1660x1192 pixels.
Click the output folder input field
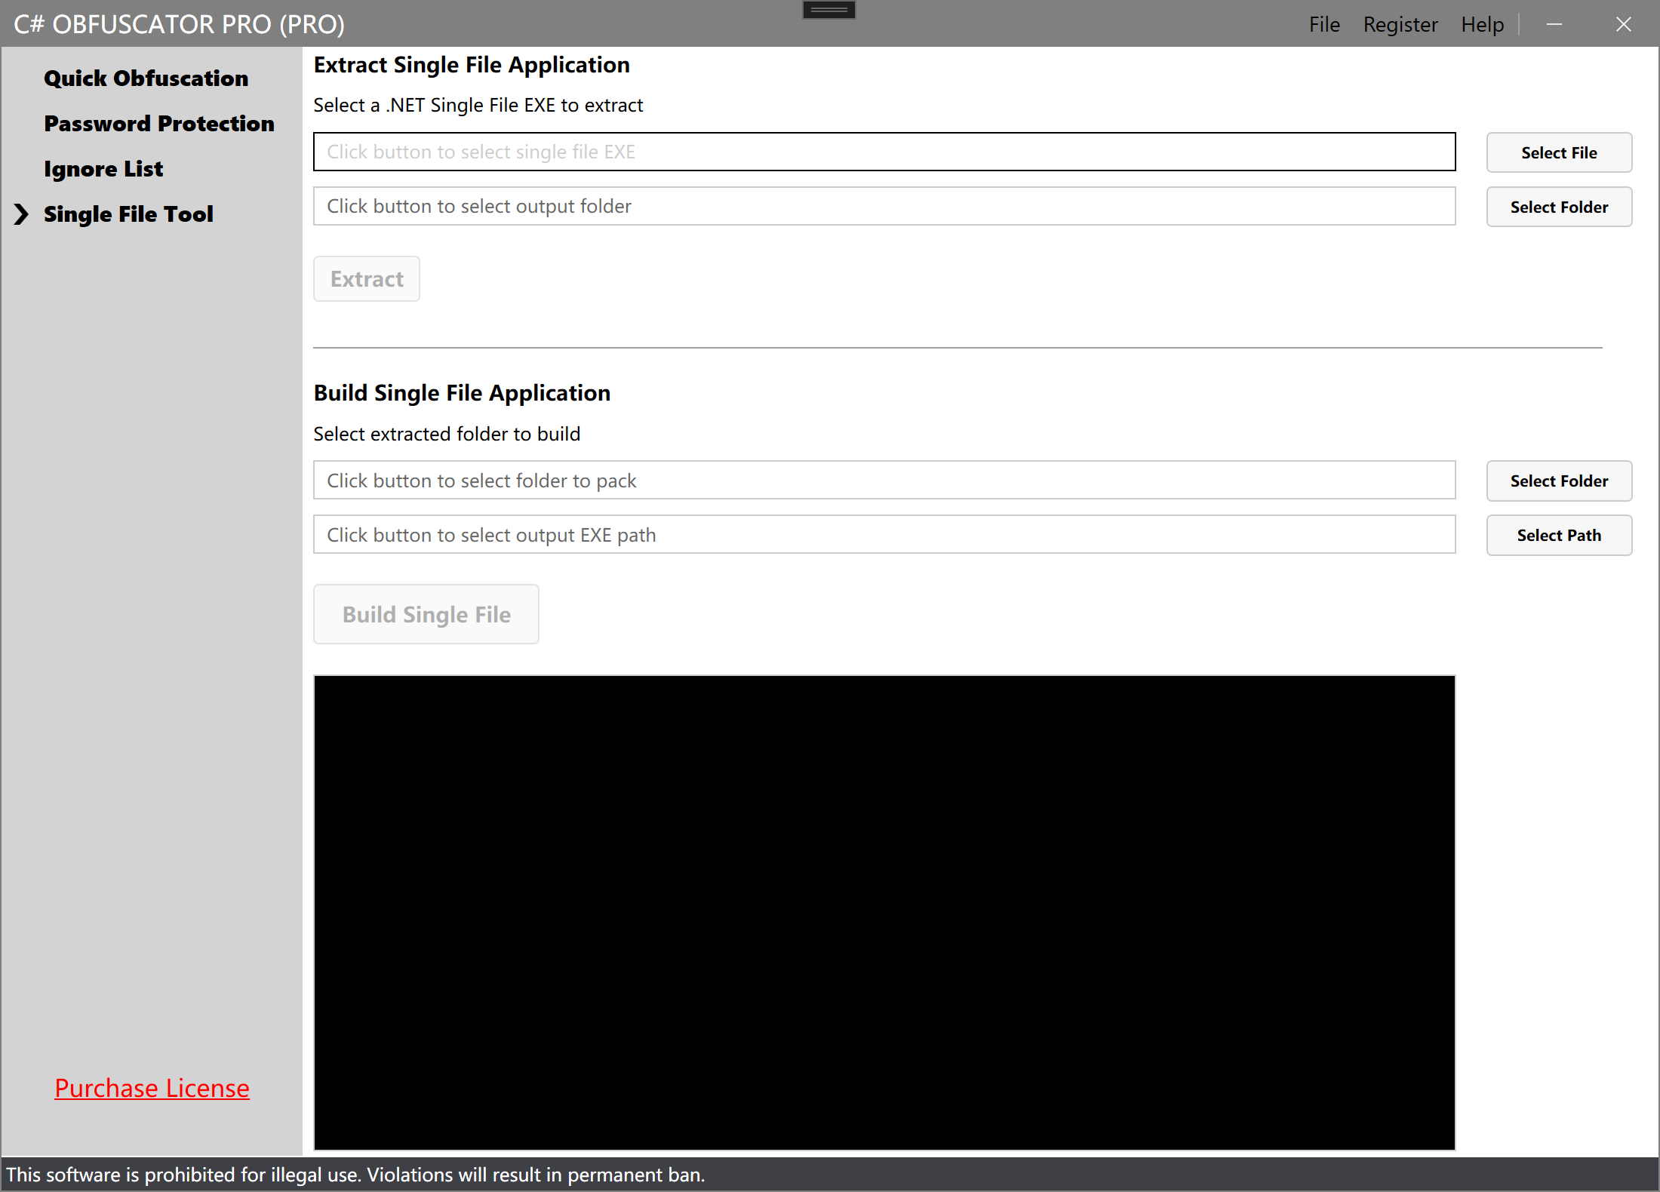pyautogui.click(x=883, y=205)
